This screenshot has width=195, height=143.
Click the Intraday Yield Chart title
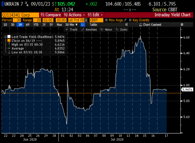(172, 15)
